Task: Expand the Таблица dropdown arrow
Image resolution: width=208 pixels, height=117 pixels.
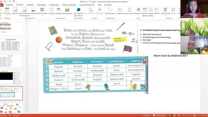Action: 7,16
